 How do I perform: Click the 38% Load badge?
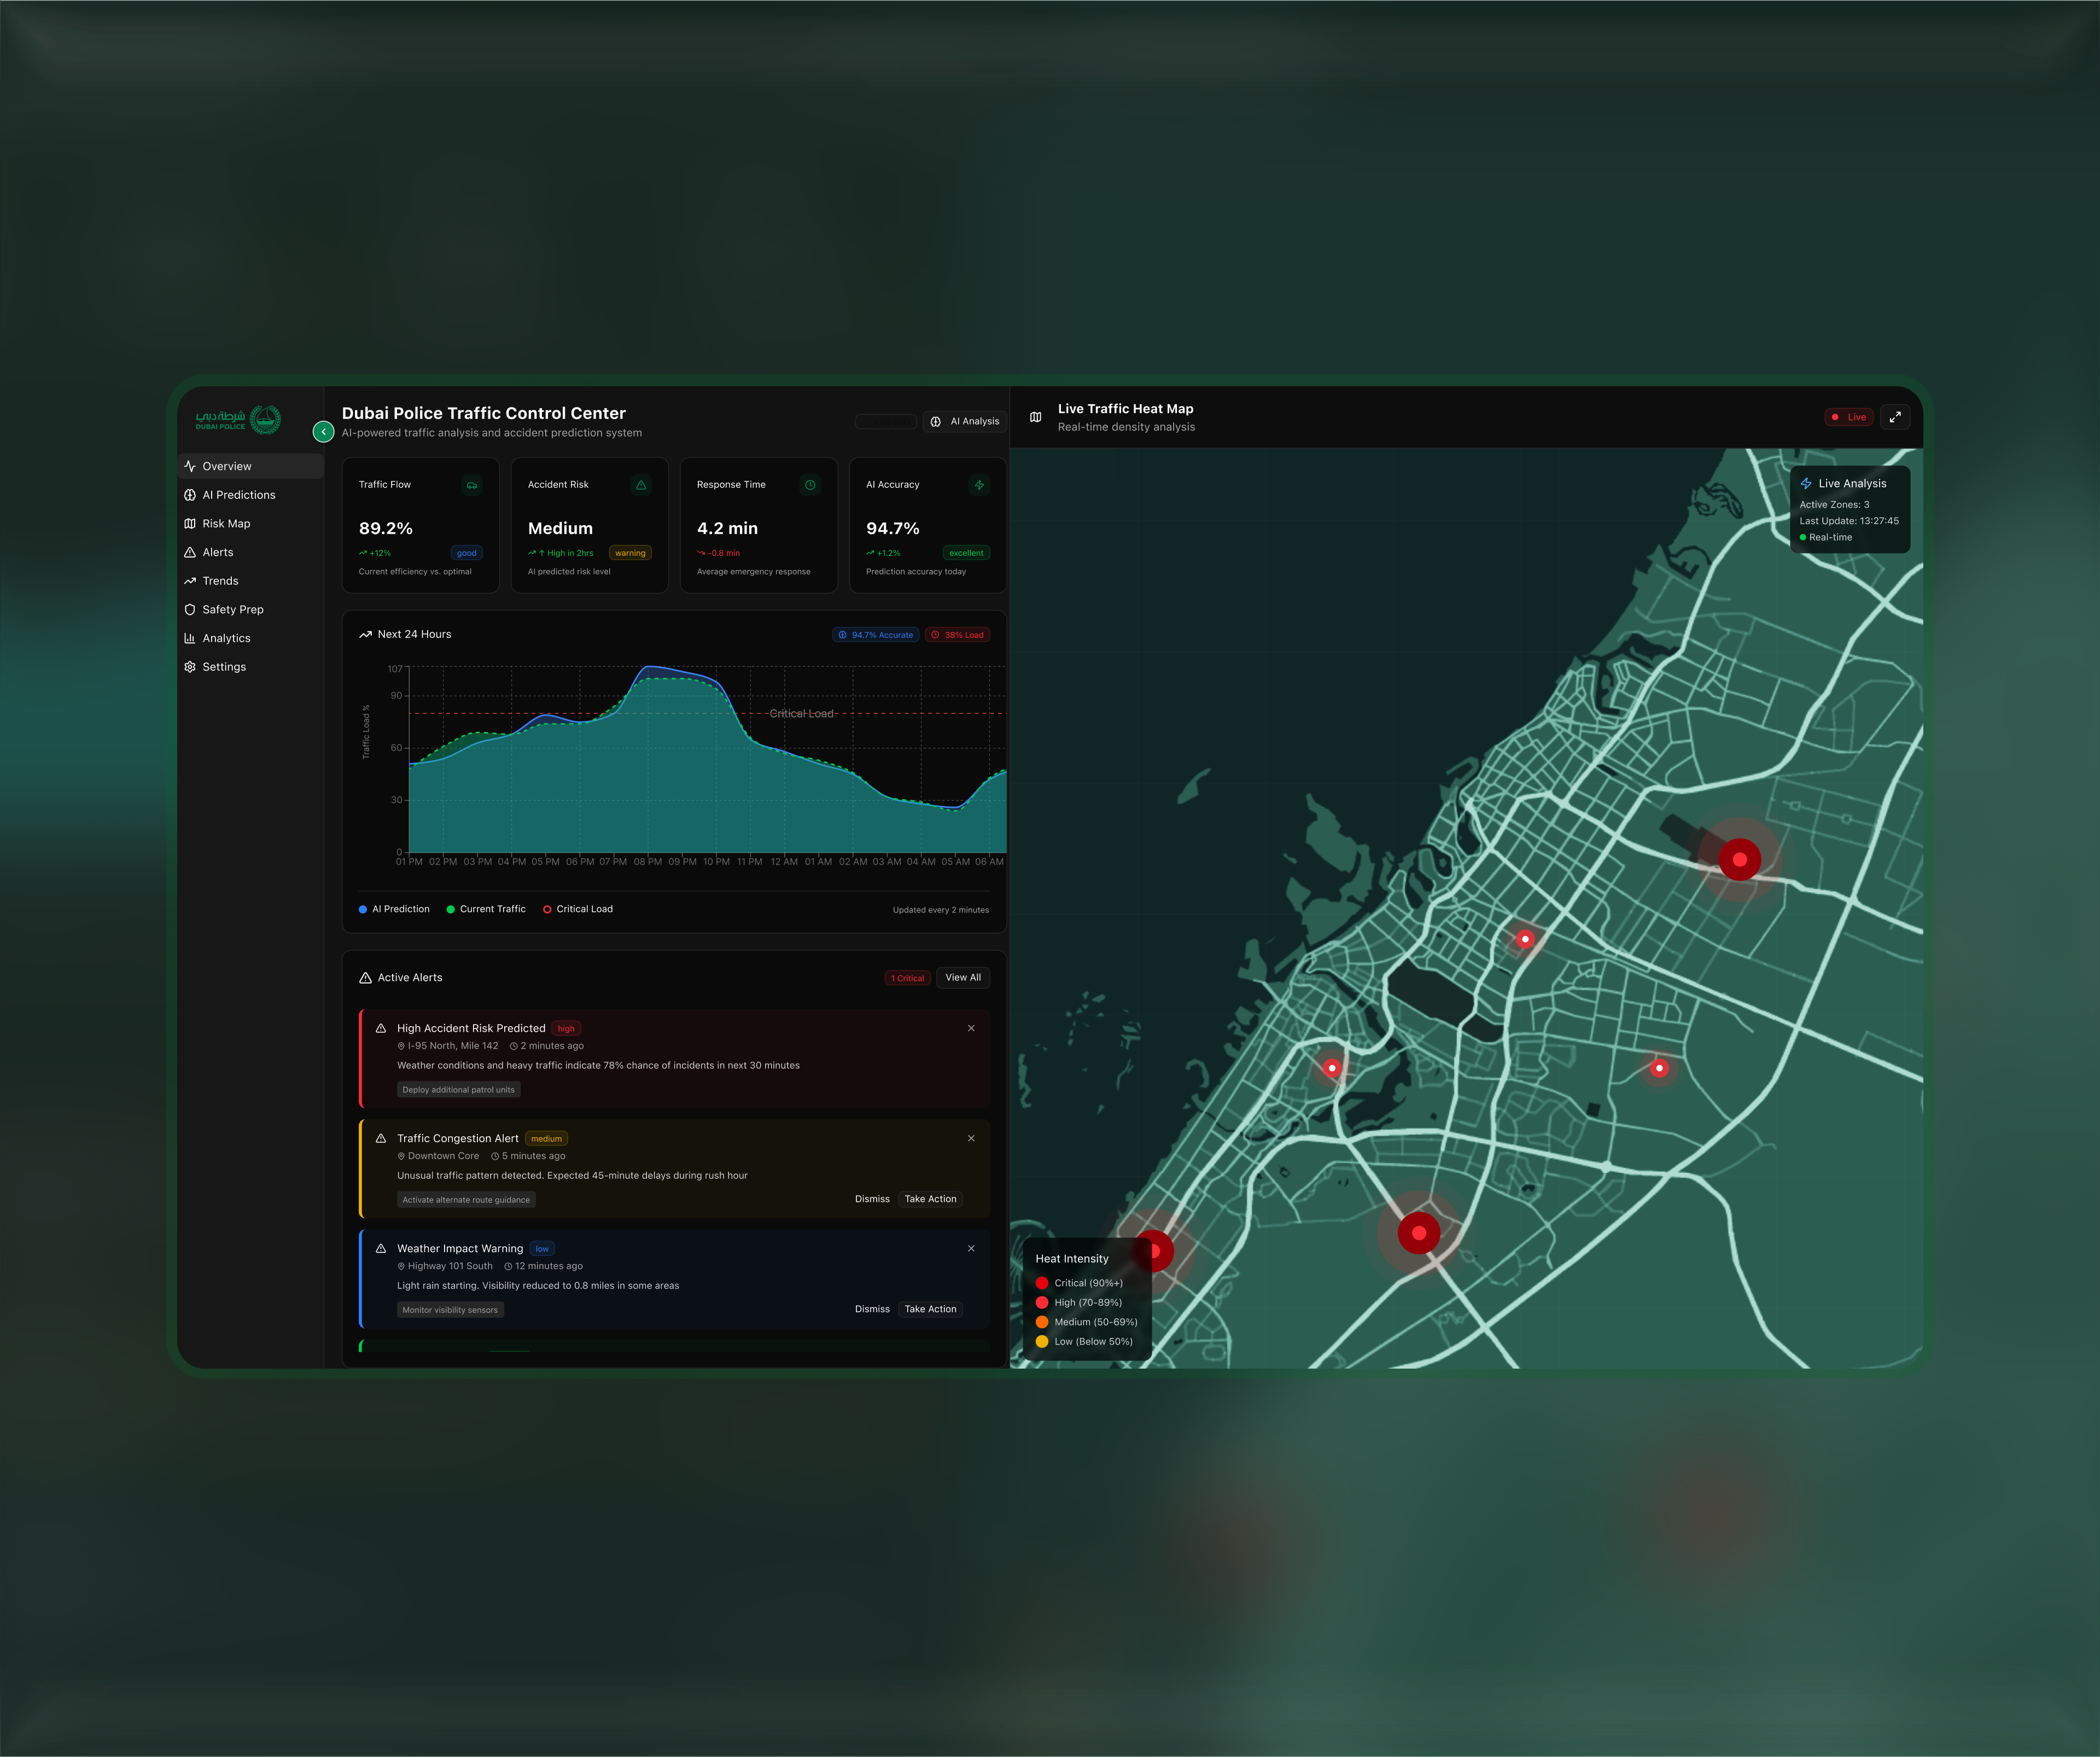pos(957,634)
